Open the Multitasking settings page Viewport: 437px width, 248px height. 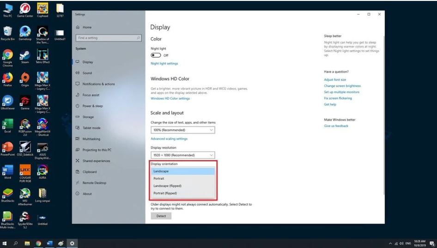[91, 139]
